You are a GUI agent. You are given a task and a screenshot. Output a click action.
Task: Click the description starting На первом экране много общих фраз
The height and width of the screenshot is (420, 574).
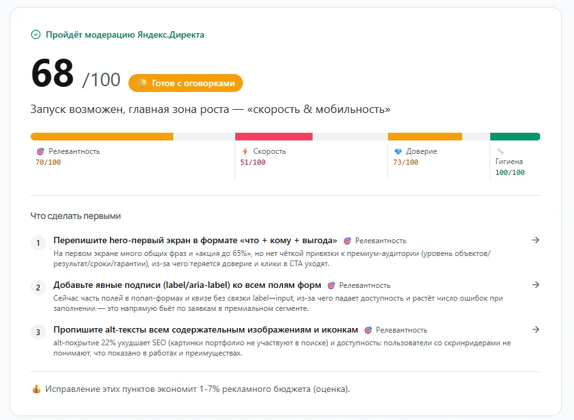click(272, 259)
